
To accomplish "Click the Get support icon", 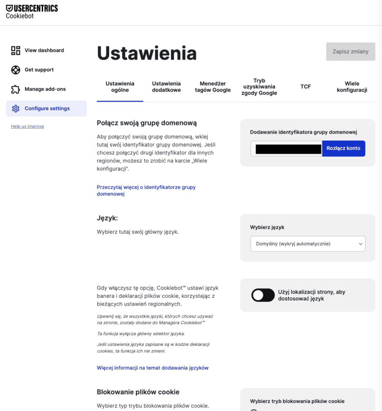I will 15,70.
